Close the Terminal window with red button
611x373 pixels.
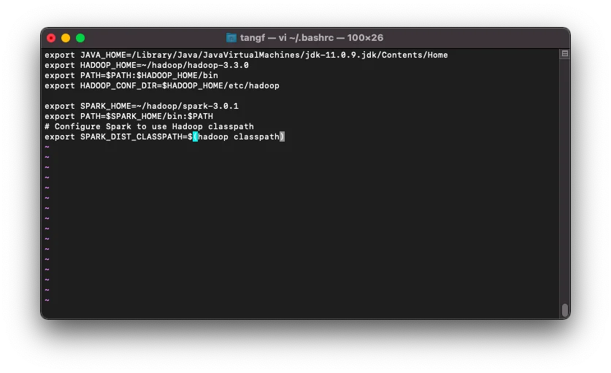pyautogui.click(x=51, y=38)
